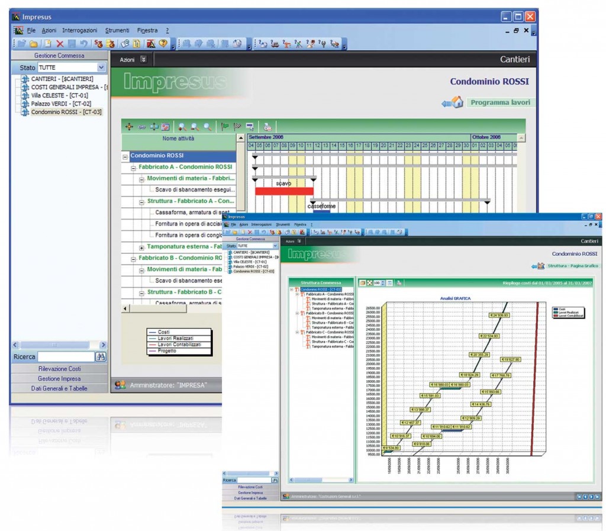The image size is (606, 531).
Task: Click first navigation arrow in front window status bar
Action: 579,497
